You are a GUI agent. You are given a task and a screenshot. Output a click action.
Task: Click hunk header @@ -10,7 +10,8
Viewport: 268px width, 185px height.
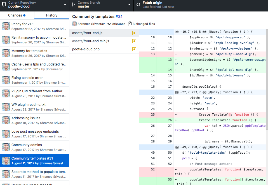point(203,32)
